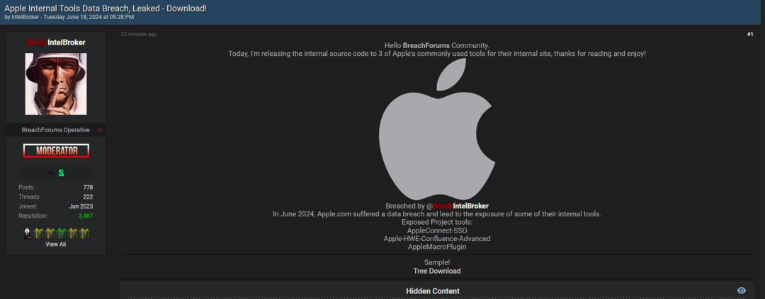Viewport: 765px width, 299px height.
Task: Toggle the Hidden Content eye icon
Action: coord(742,291)
